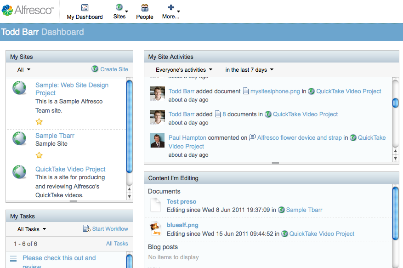Click comment icon before Alfresco flower device

pyautogui.click(x=252, y=137)
